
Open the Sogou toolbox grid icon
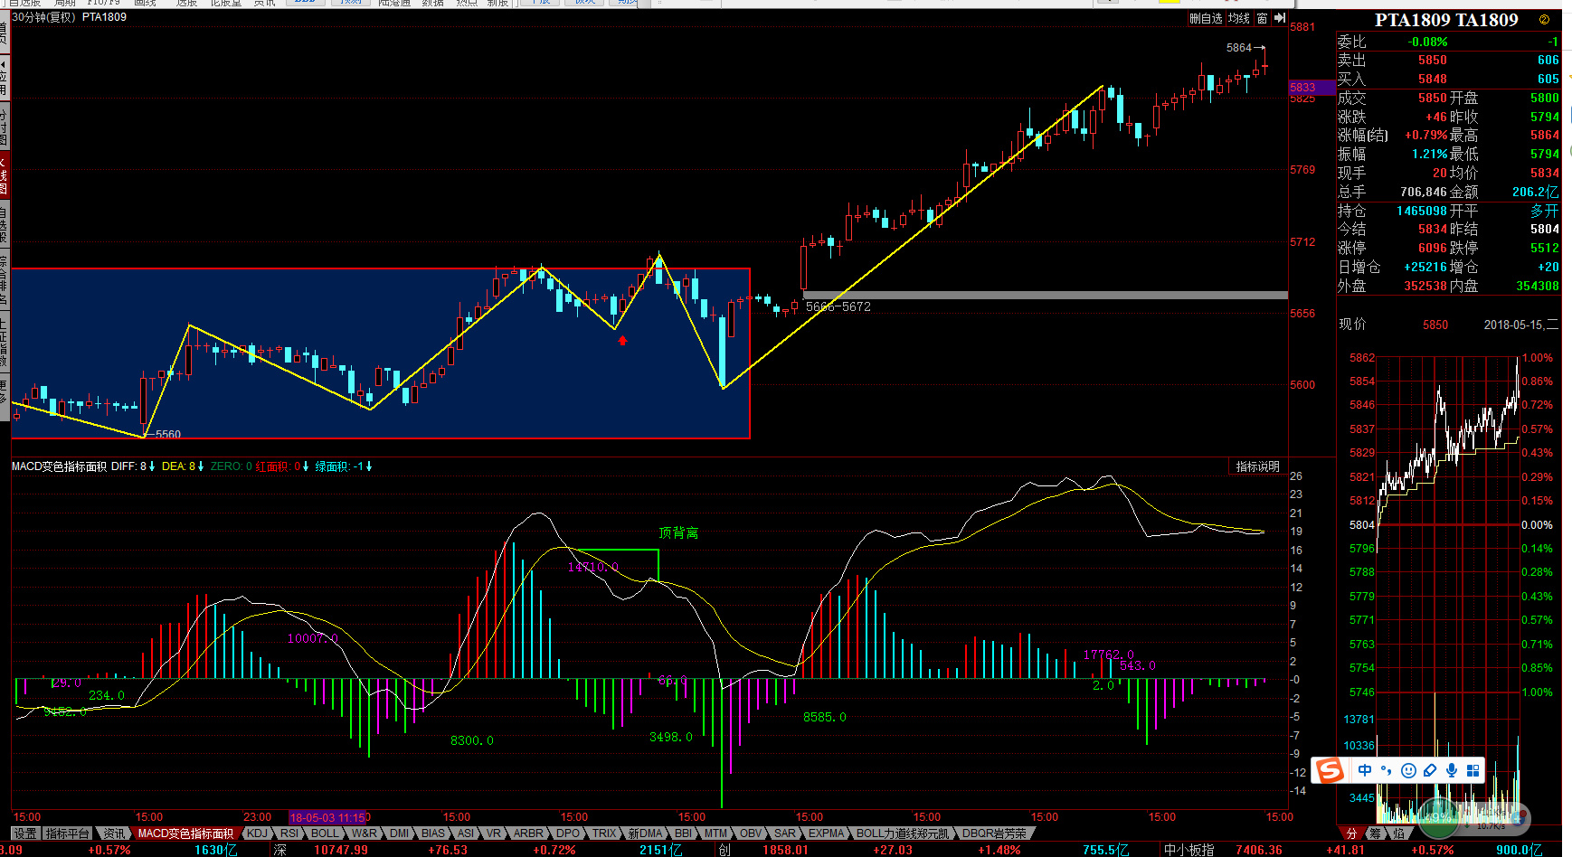pyautogui.click(x=1473, y=770)
